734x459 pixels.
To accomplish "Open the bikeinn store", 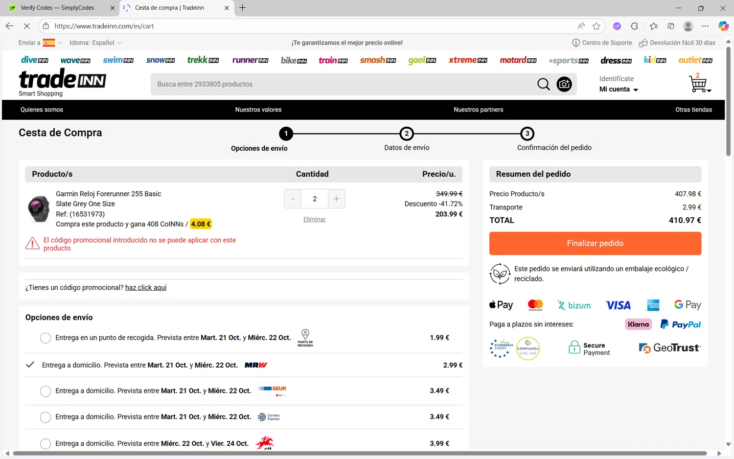I will tap(294, 60).
